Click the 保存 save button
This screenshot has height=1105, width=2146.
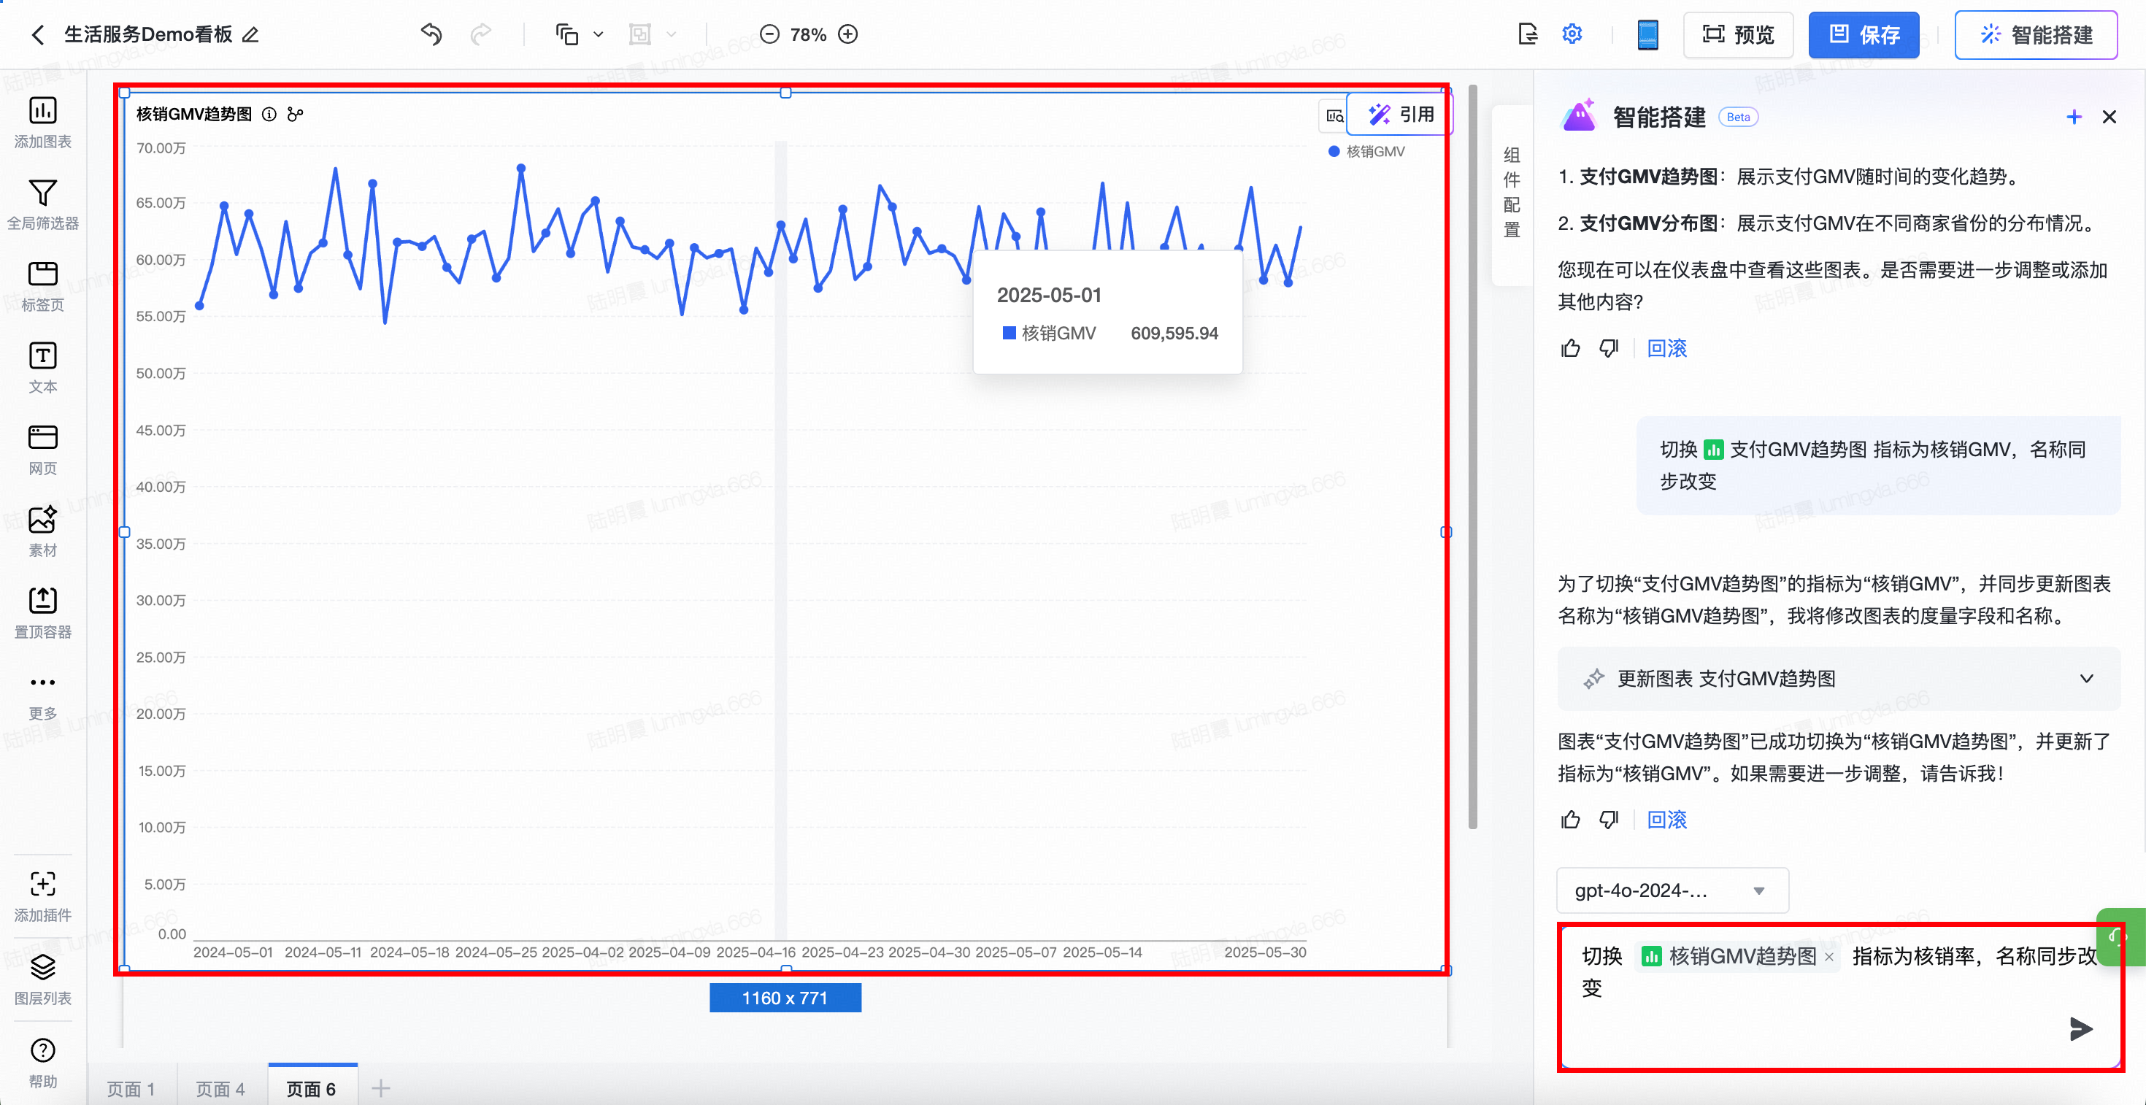[x=1863, y=35]
